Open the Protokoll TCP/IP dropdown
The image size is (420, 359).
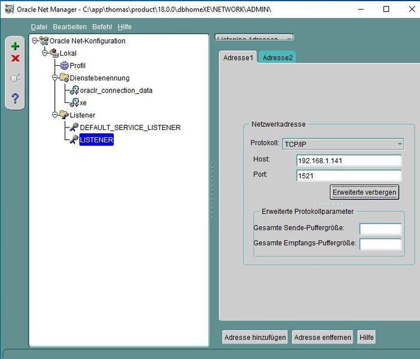(343, 144)
